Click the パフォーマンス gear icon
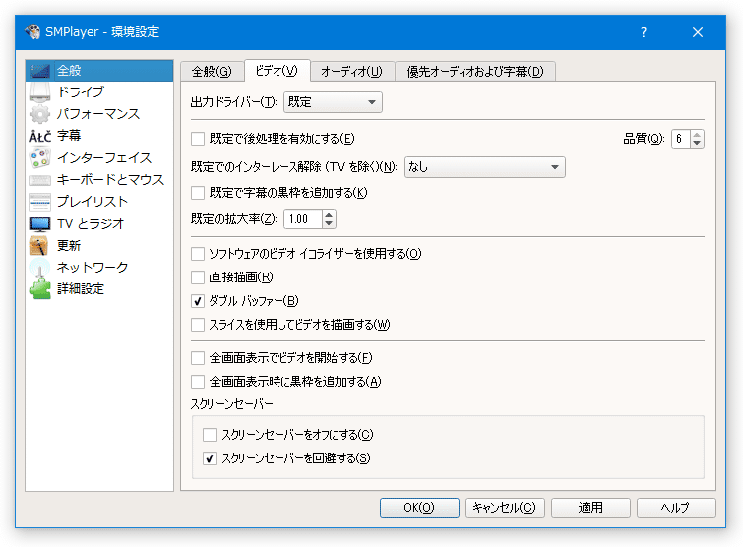This screenshot has width=743, height=547. click(40, 114)
